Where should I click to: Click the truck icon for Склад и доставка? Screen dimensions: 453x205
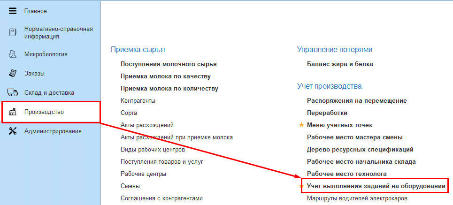coord(13,92)
